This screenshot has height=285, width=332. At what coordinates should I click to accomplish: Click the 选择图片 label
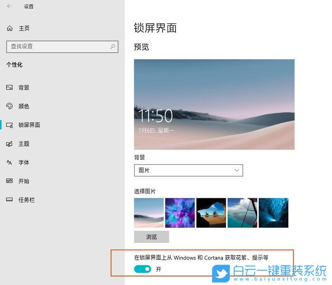tap(145, 192)
